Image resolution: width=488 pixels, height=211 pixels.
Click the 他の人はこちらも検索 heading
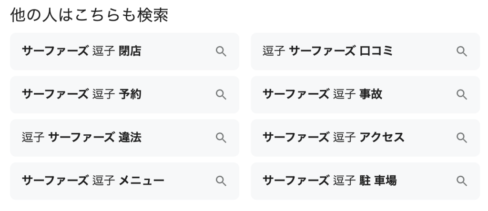pyautogui.click(x=89, y=16)
